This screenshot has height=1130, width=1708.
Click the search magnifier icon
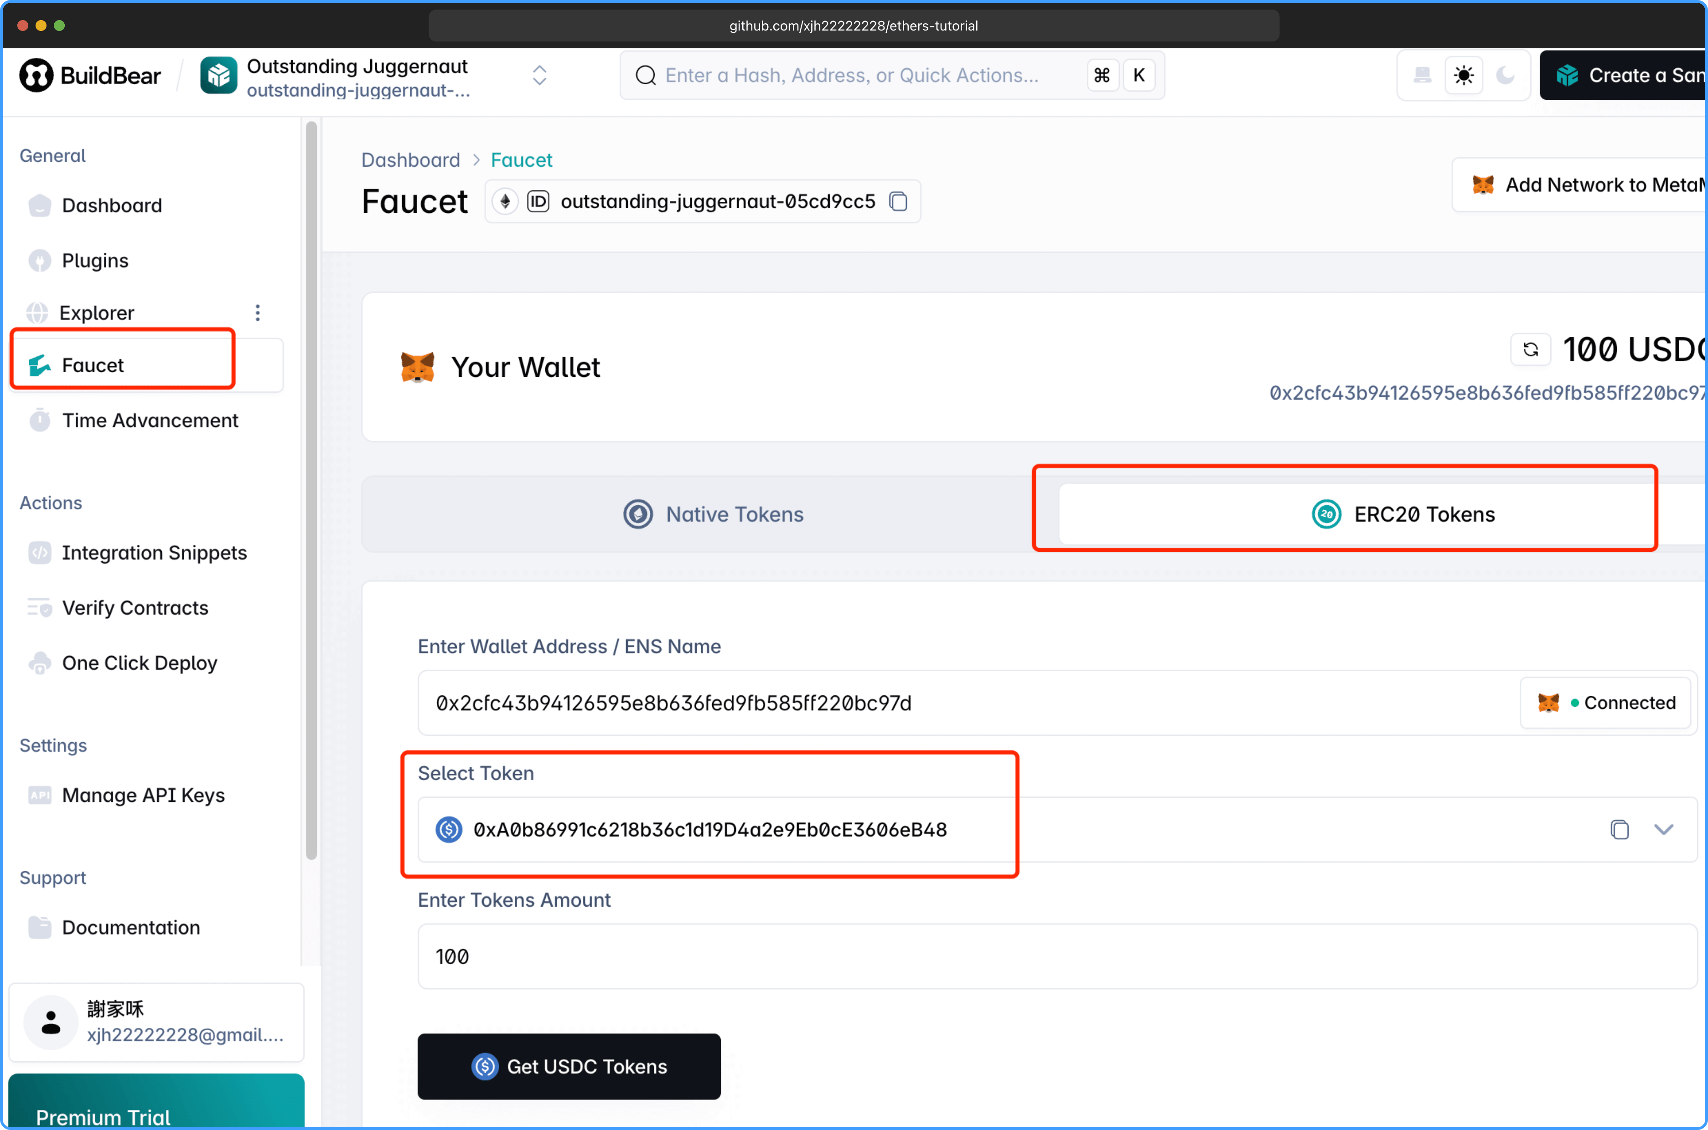coord(645,75)
